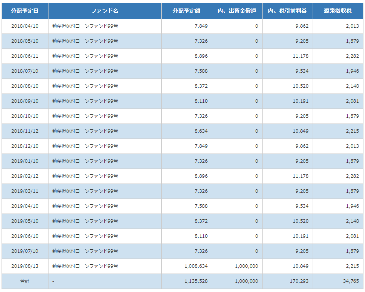Click the 源泉徴収税 column header
This screenshot has width=365, height=292.
338,11
